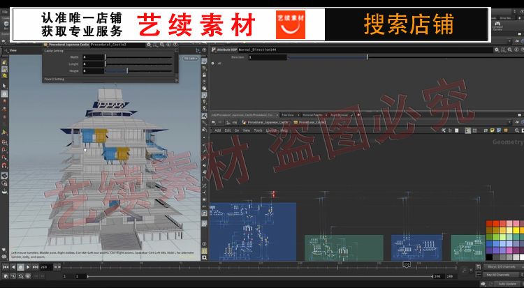Click the yellow circular icon in left toolbar
Viewport: 524px width, 288px height.
[4, 76]
